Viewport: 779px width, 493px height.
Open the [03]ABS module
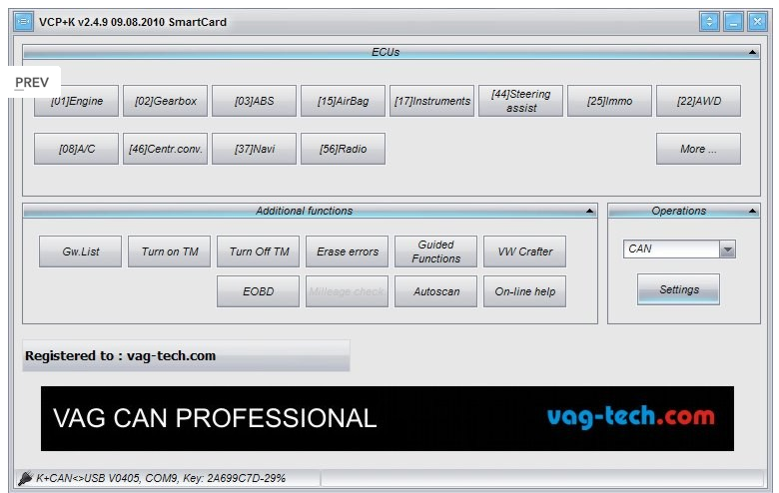[x=254, y=101]
